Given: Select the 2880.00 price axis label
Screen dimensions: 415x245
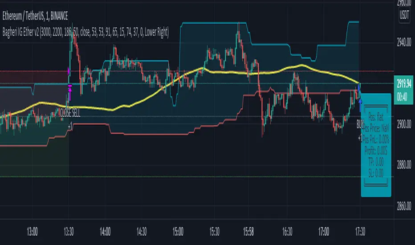Looking at the screenshot, I should 404,165.
